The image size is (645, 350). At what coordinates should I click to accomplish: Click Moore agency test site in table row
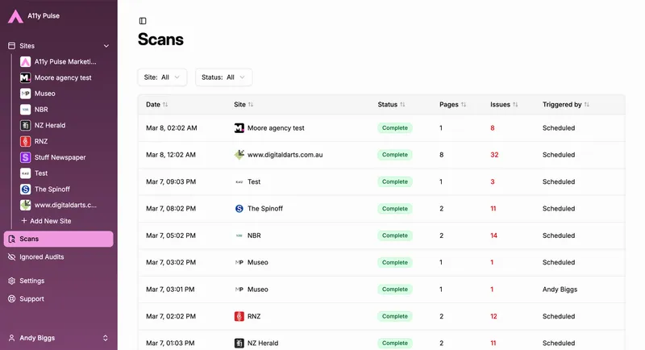click(276, 128)
